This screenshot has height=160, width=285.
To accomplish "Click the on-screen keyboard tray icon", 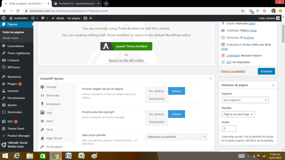I will (241, 156).
